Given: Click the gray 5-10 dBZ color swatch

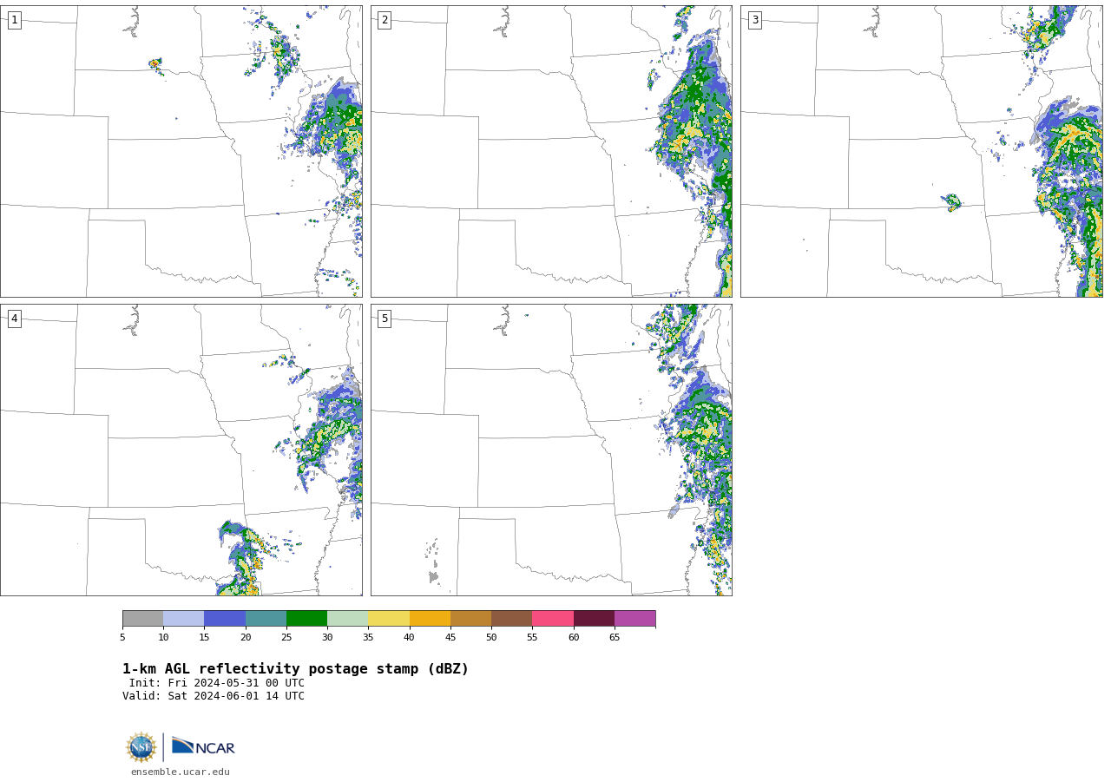Looking at the screenshot, I should [142, 618].
